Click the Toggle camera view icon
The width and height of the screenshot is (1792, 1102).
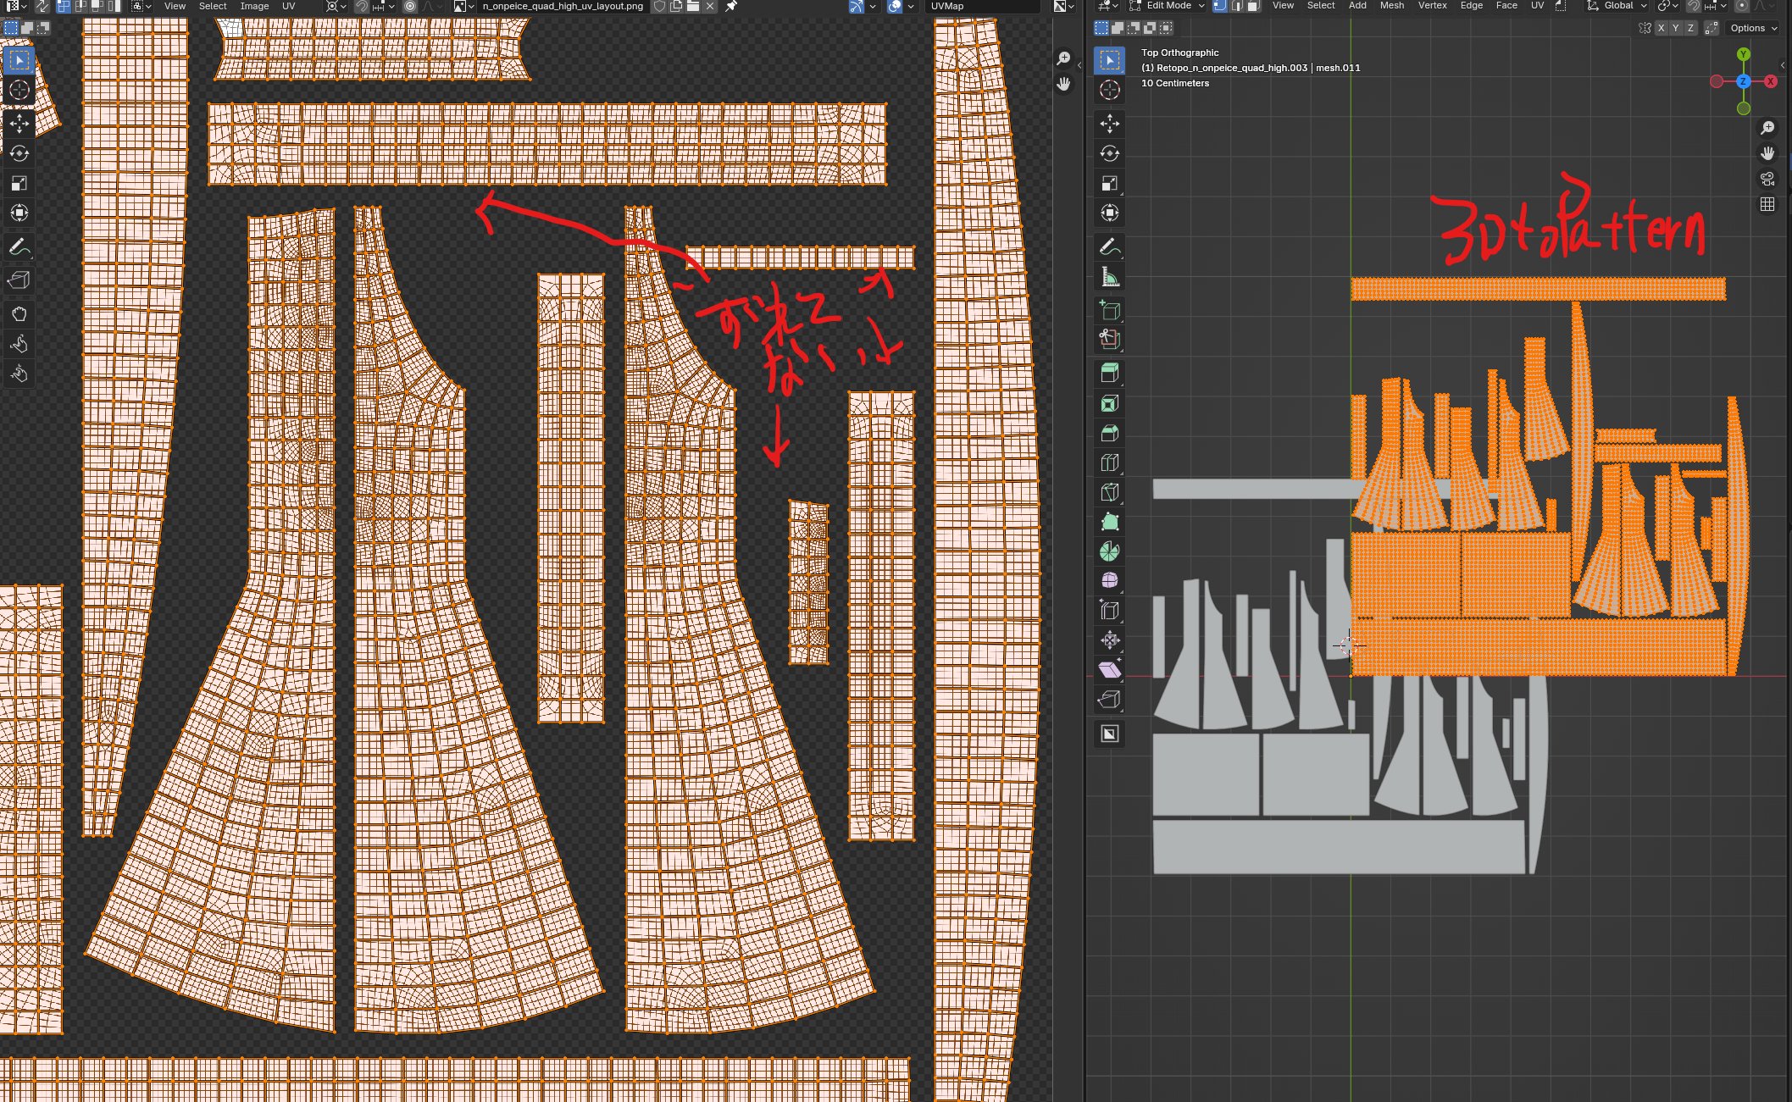(x=1767, y=179)
